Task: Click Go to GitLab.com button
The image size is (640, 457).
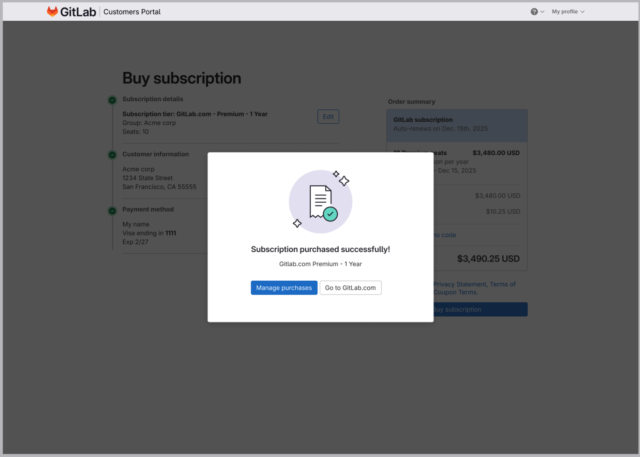Action: tap(350, 288)
